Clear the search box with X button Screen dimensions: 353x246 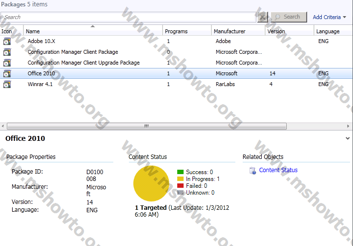point(263,17)
